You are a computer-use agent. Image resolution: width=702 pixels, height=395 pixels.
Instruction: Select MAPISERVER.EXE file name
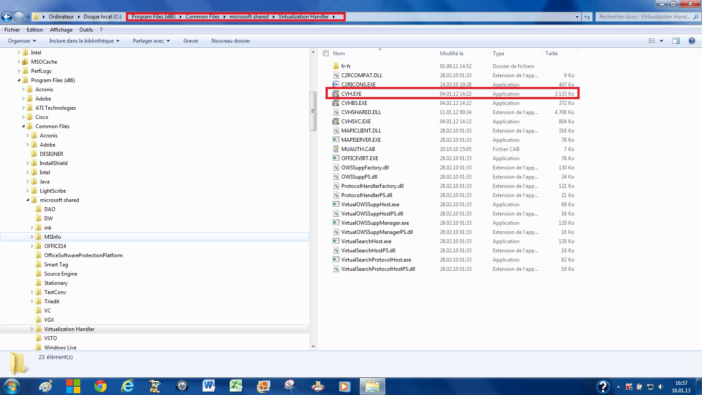point(361,140)
